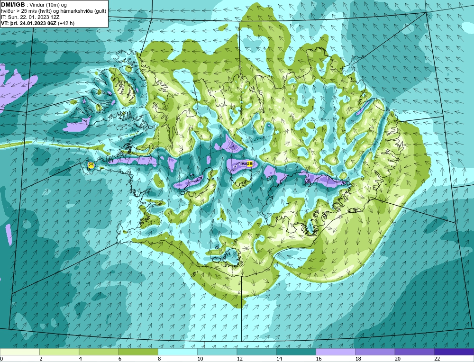
Task: Click the 18–20 m/s medium purple legend swatch
Action: [375, 352]
